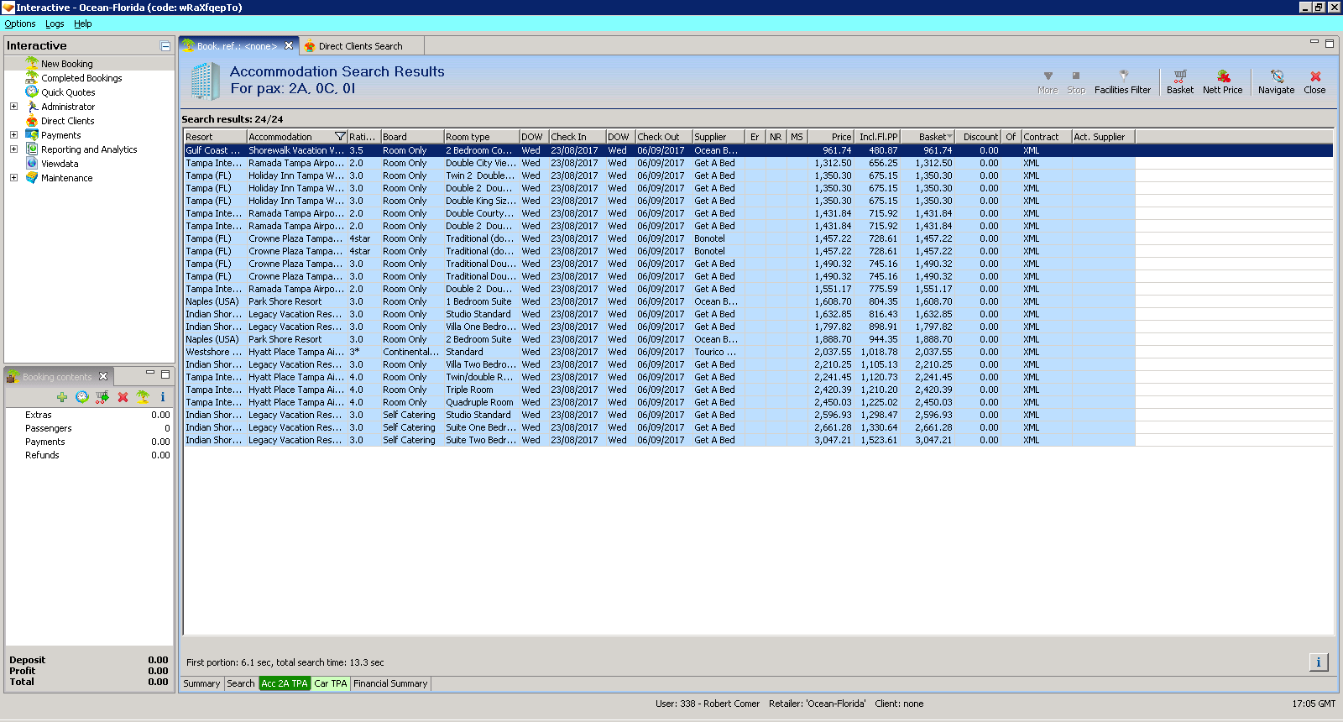The width and height of the screenshot is (1343, 722).
Task: Click Passengers in Booking contents
Action: 48,428
